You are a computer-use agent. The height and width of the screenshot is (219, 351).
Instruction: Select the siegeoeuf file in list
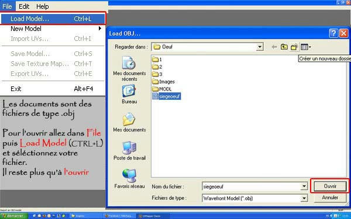coord(166,96)
